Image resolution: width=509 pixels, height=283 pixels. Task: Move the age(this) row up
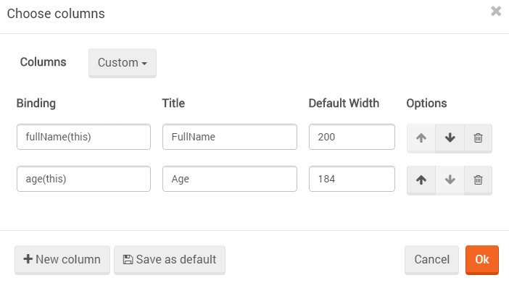pyautogui.click(x=421, y=180)
